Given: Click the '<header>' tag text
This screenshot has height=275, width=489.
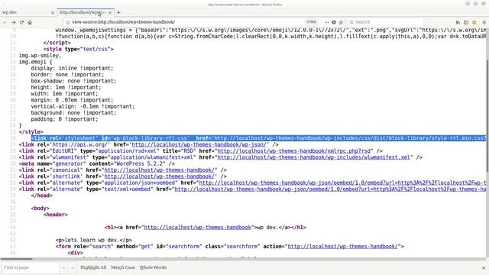Looking at the screenshot, I should [56, 215].
